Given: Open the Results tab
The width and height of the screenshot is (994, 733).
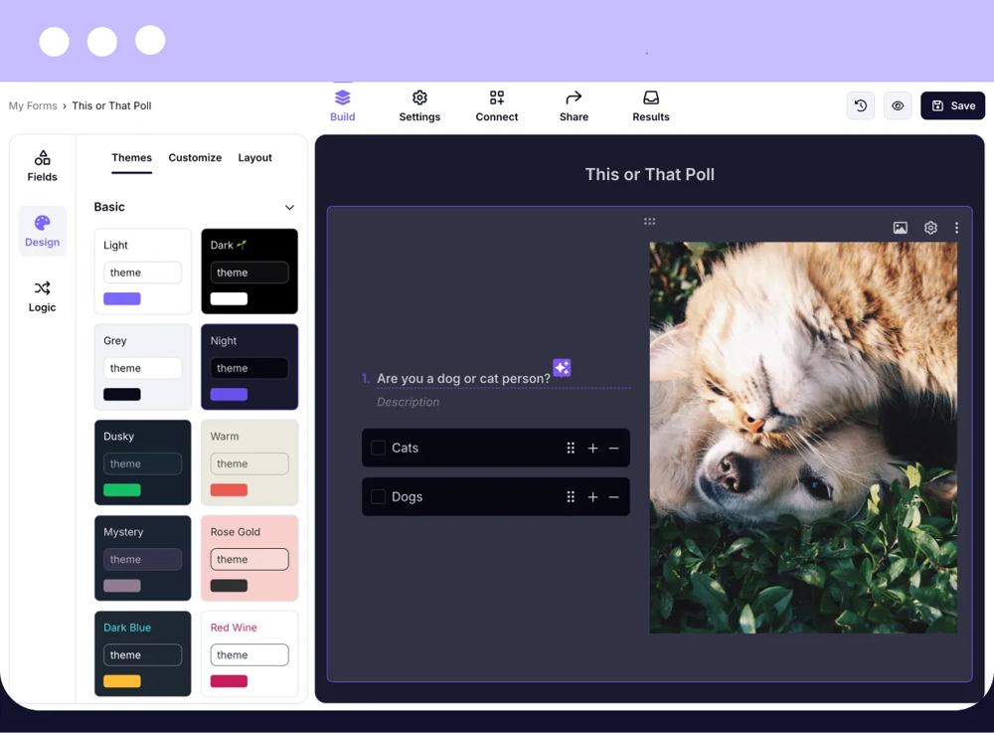Looking at the screenshot, I should point(650,105).
